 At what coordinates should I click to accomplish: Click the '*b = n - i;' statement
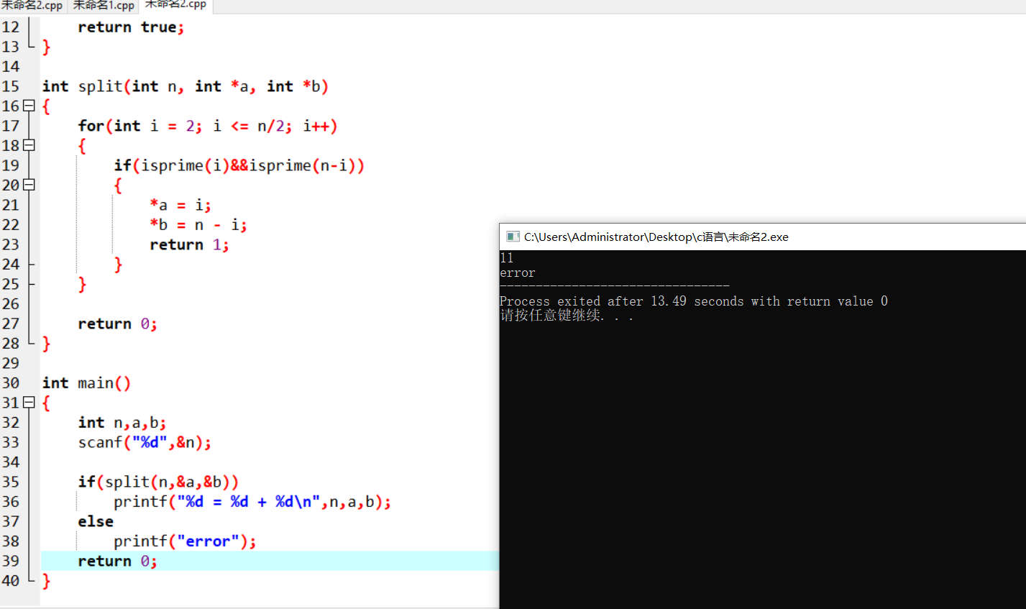(198, 225)
